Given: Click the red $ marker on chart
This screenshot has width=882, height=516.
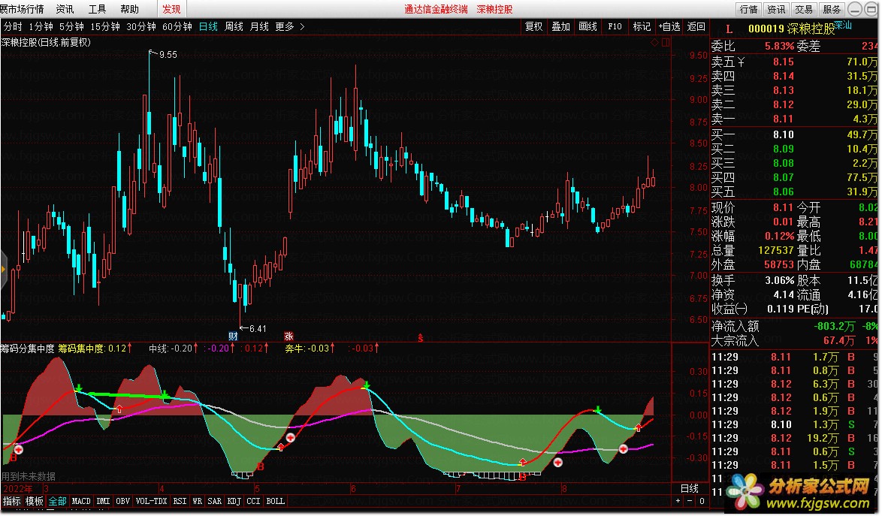Looking at the screenshot, I should (x=420, y=338).
